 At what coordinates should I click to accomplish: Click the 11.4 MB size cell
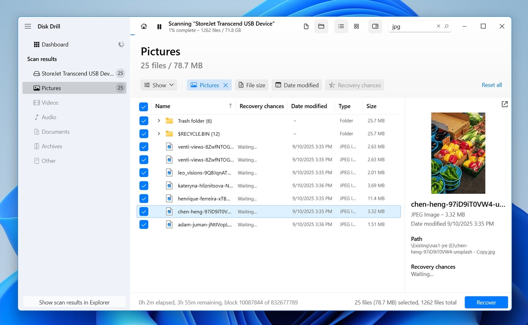[x=376, y=198]
